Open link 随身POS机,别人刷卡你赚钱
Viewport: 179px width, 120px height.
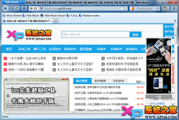(26, 64)
